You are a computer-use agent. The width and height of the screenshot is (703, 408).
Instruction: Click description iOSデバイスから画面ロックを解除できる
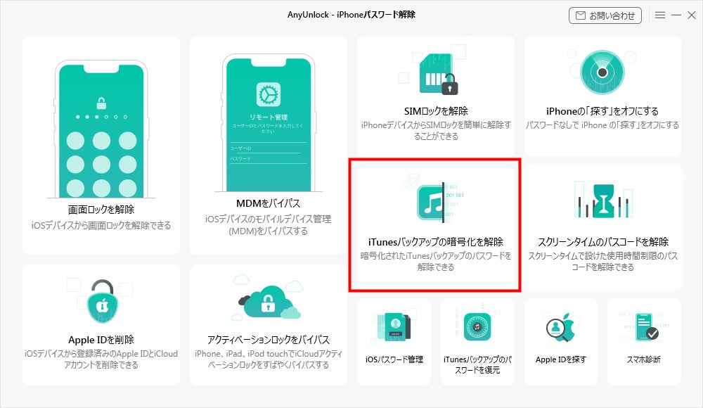coord(101,225)
